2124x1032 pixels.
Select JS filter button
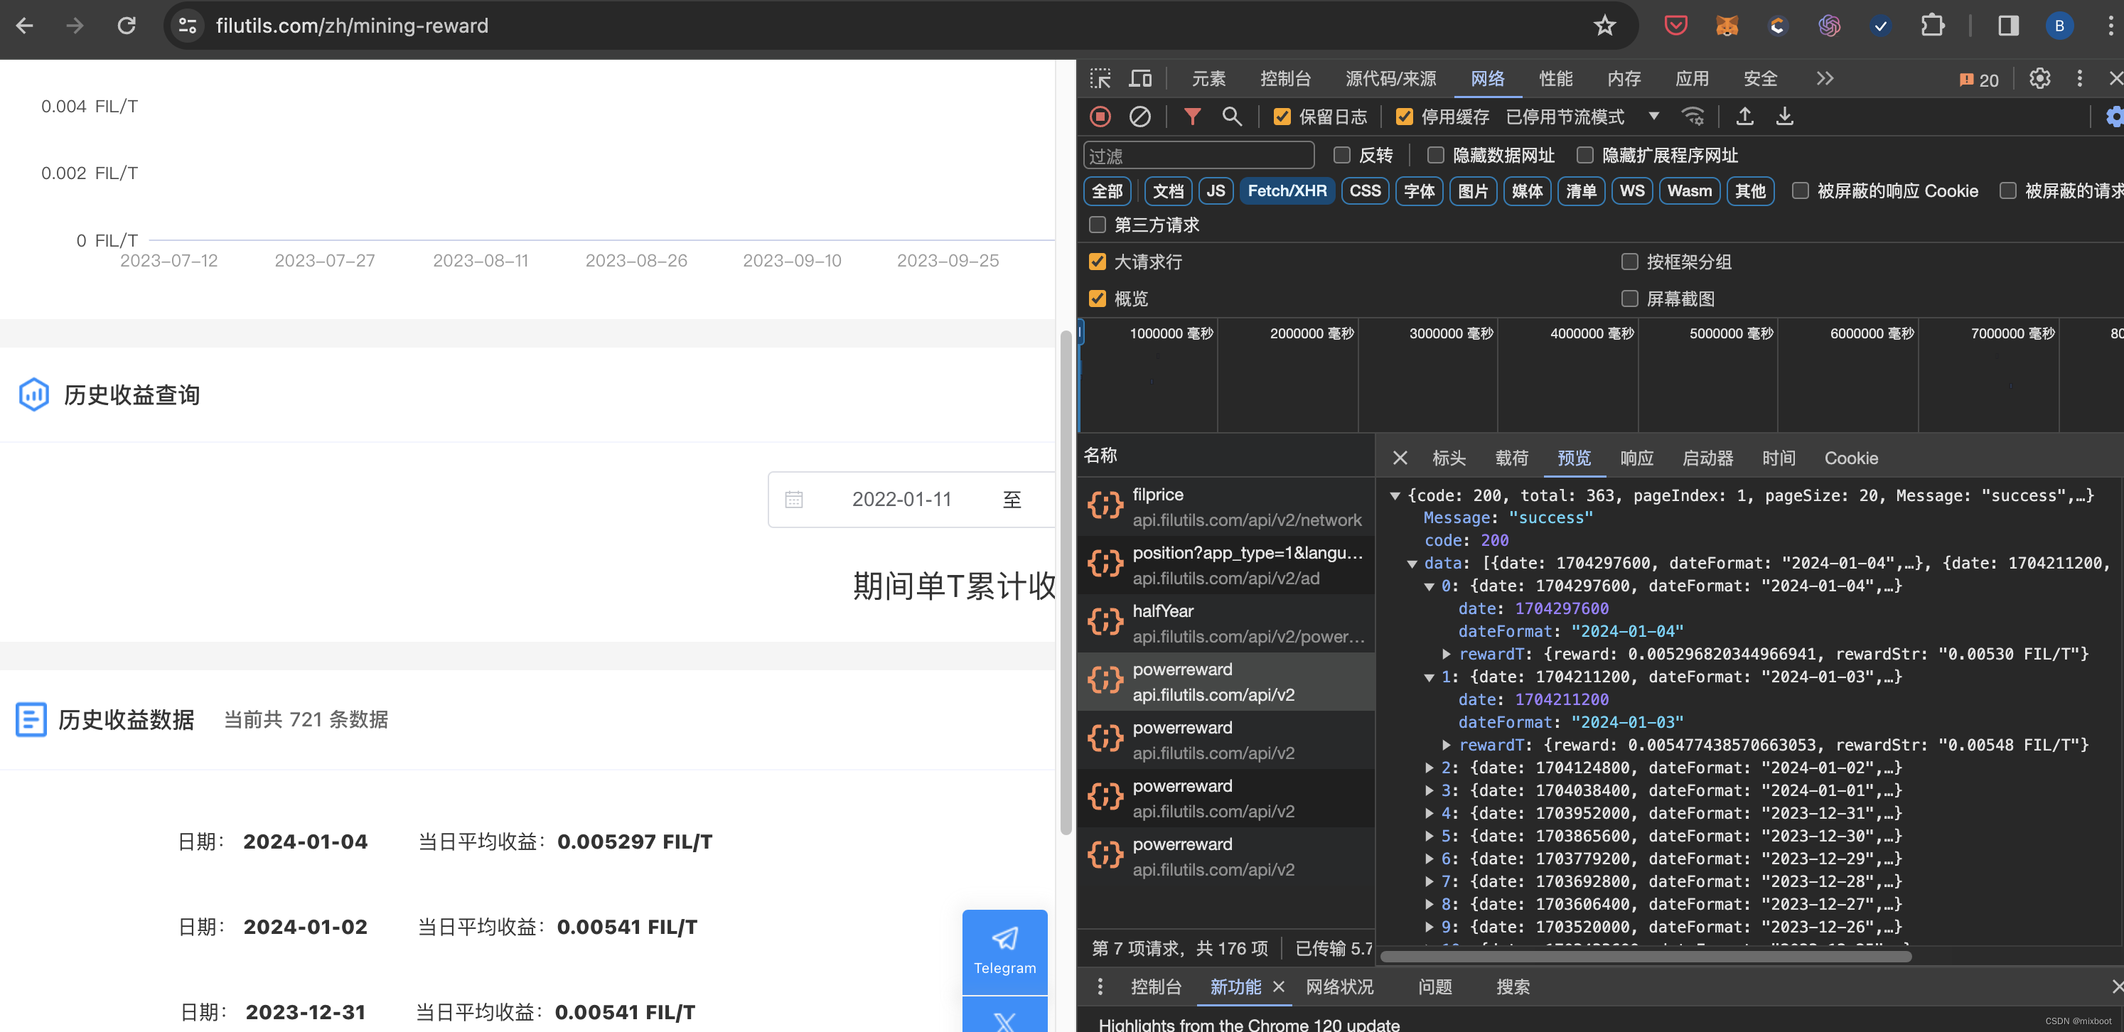[x=1216, y=190]
